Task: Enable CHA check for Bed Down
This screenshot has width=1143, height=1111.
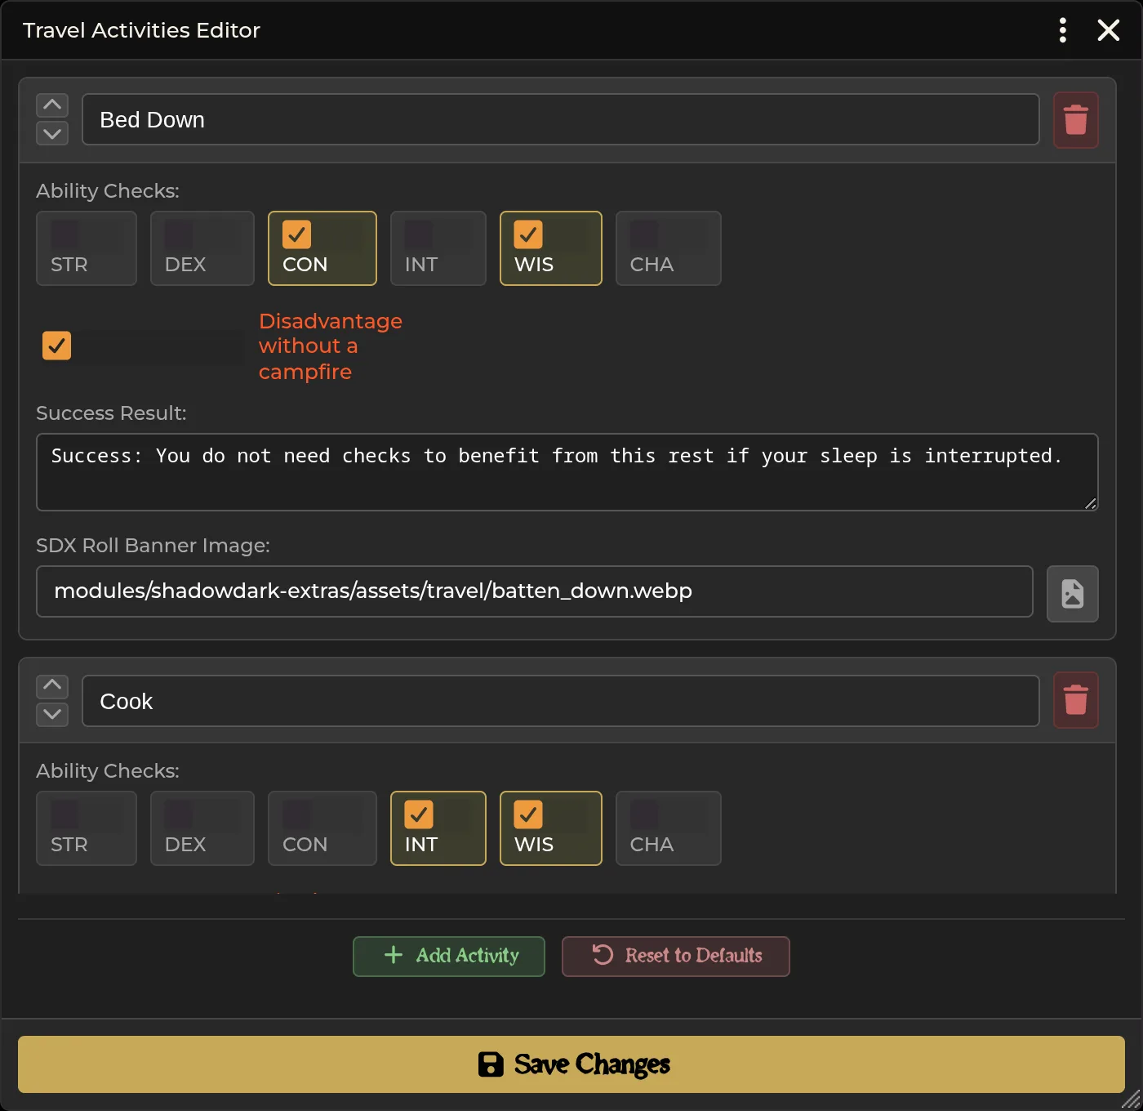Action: coord(669,248)
